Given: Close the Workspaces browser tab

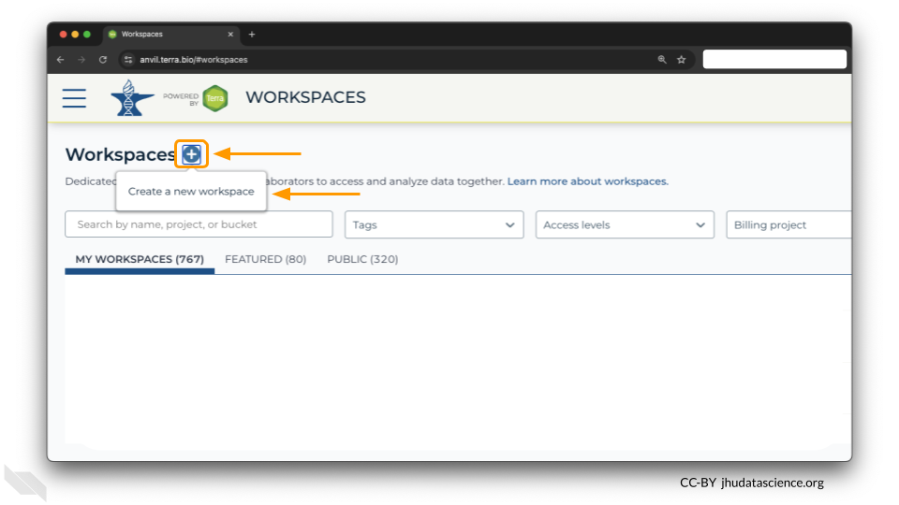Looking at the screenshot, I should pyautogui.click(x=230, y=35).
